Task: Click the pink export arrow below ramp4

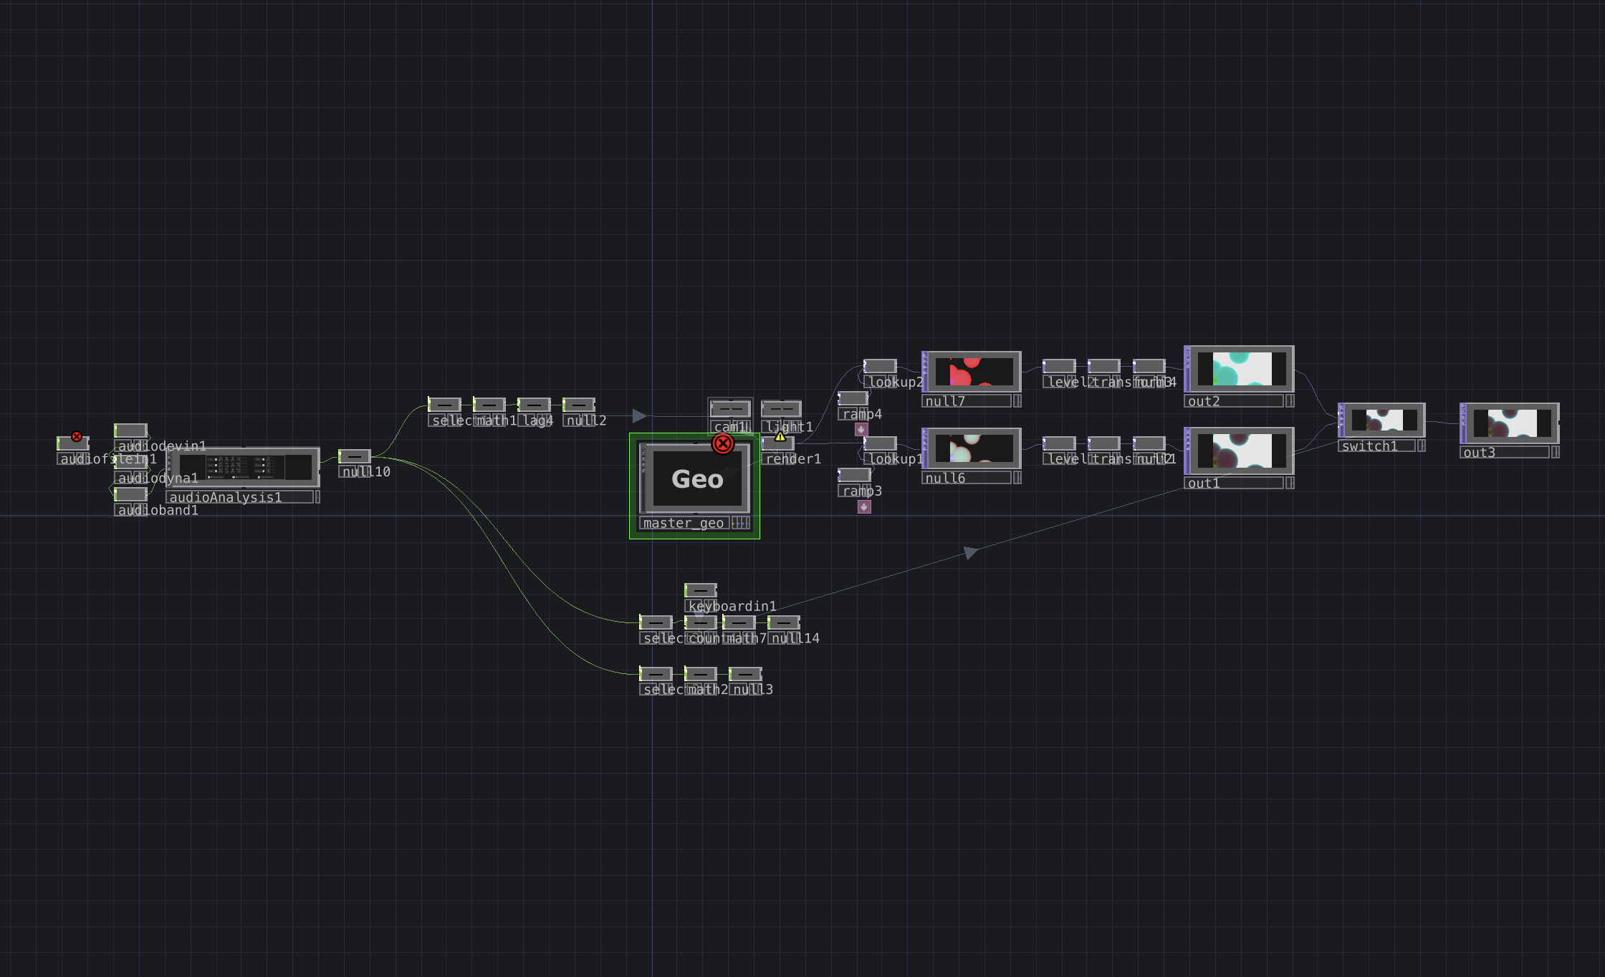Action: [861, 430]
